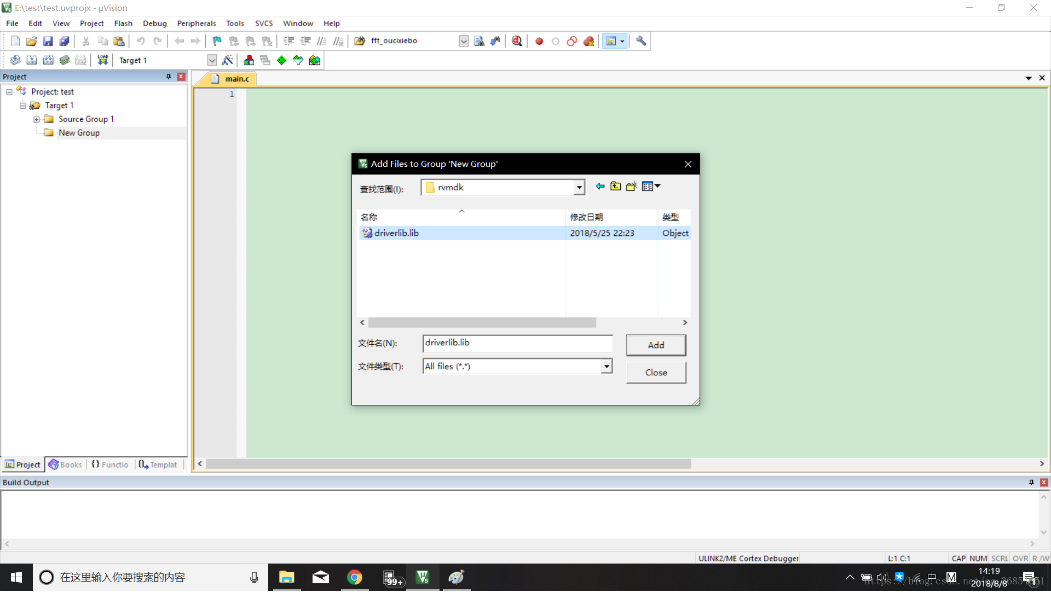Image resolution: width=1051 pixels, height=592 pixels.
Task: Start the debug session with magnifier icon
Action: pyautogui.click(x=517, y=41)
